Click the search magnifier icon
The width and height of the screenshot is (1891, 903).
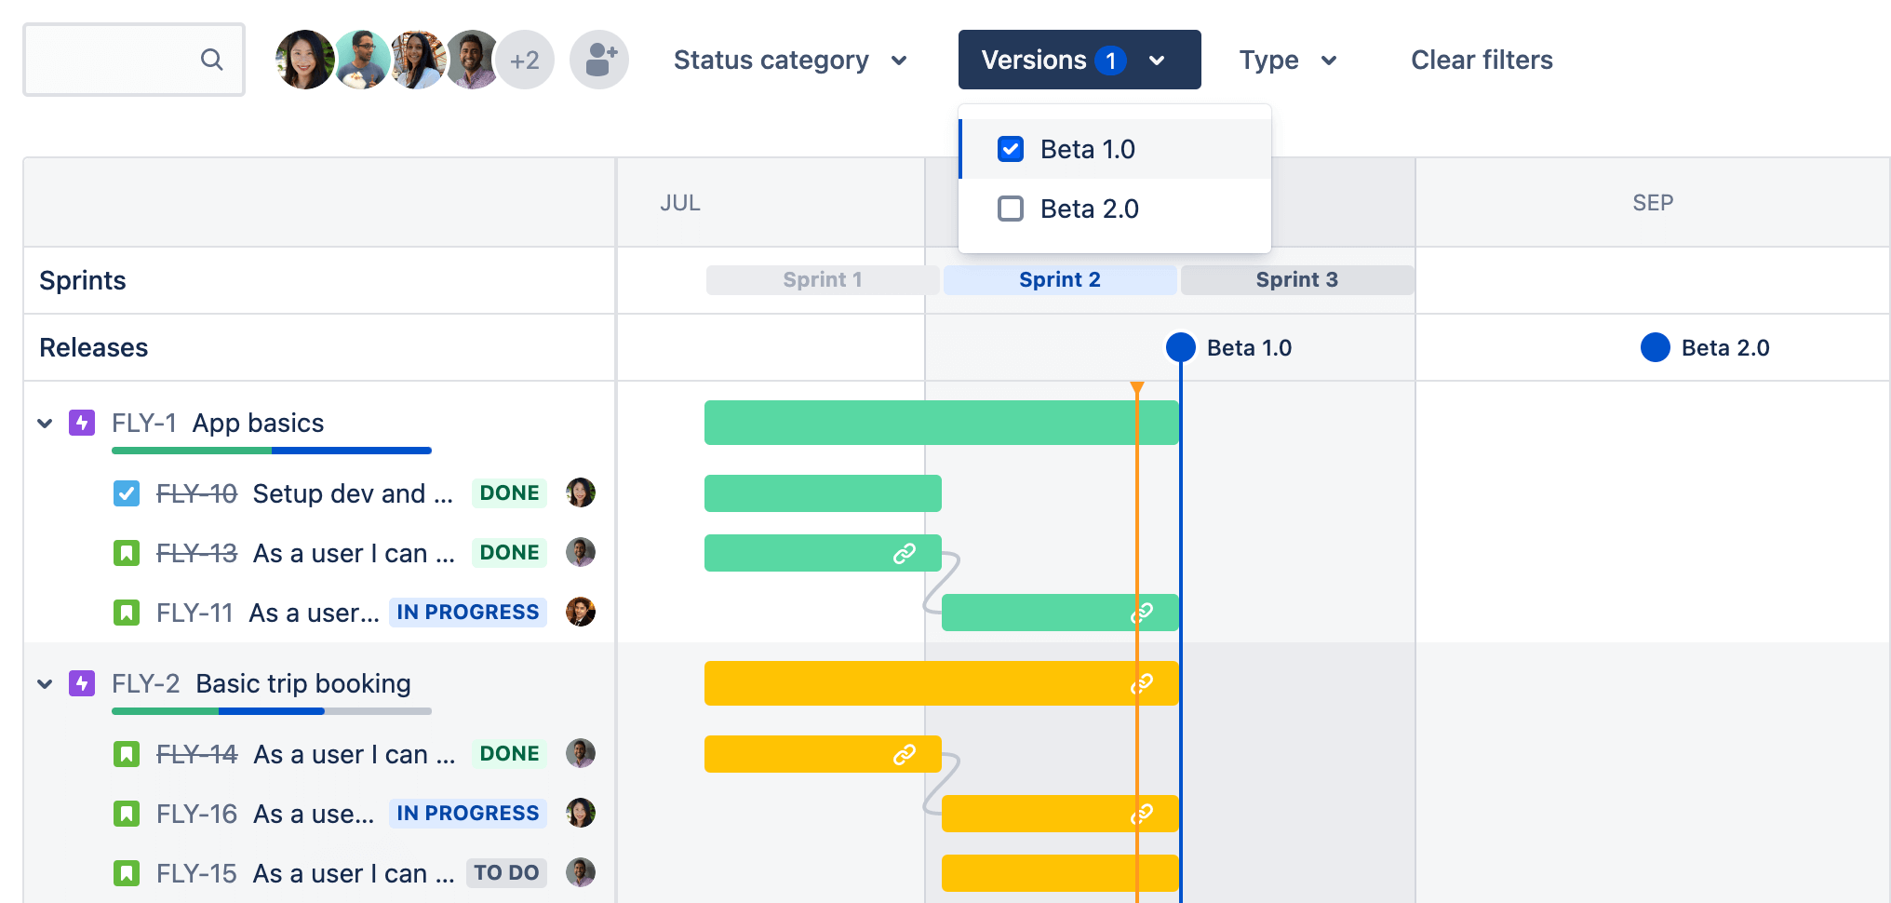(x=211, y=59)
